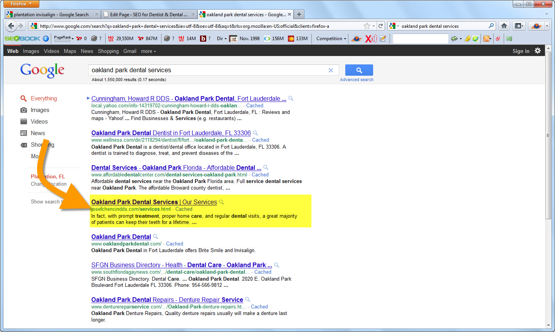Click the Firefox Home button

tap(504, 26)
